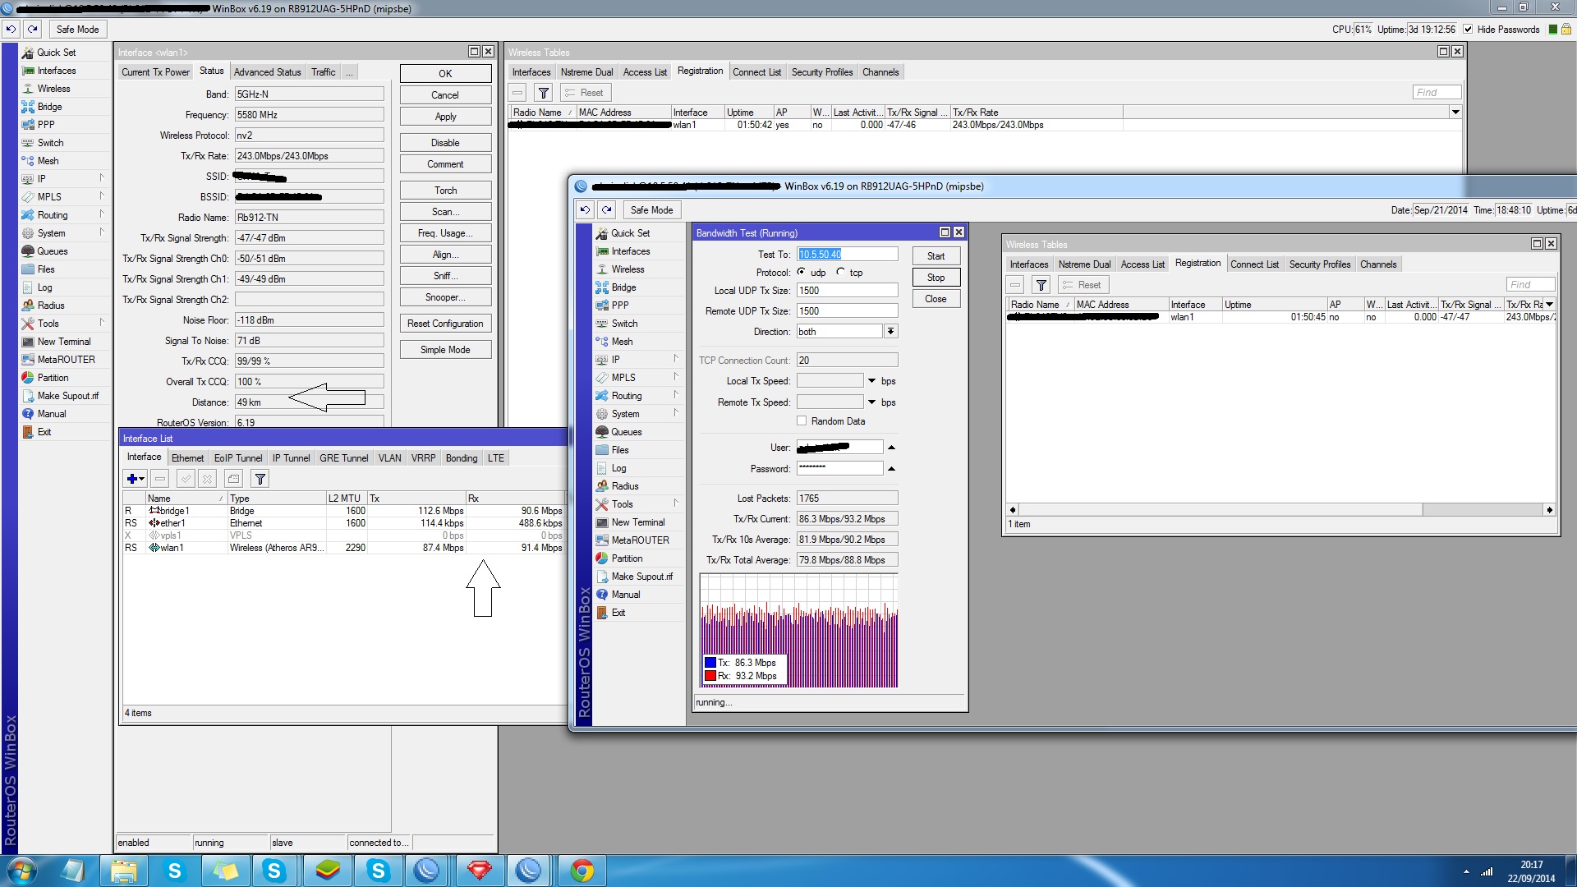
Task: Click the blue plus add interface icon
Action: pos(131,479)
